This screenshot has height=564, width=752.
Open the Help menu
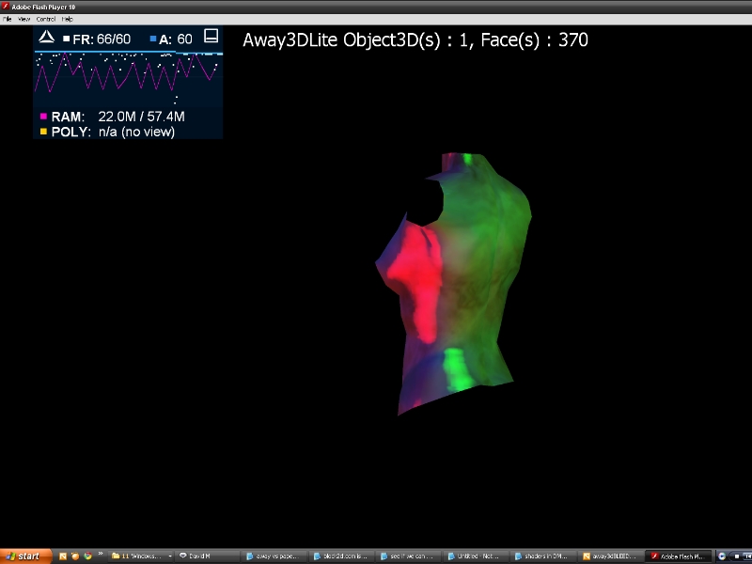click(67, 19)
